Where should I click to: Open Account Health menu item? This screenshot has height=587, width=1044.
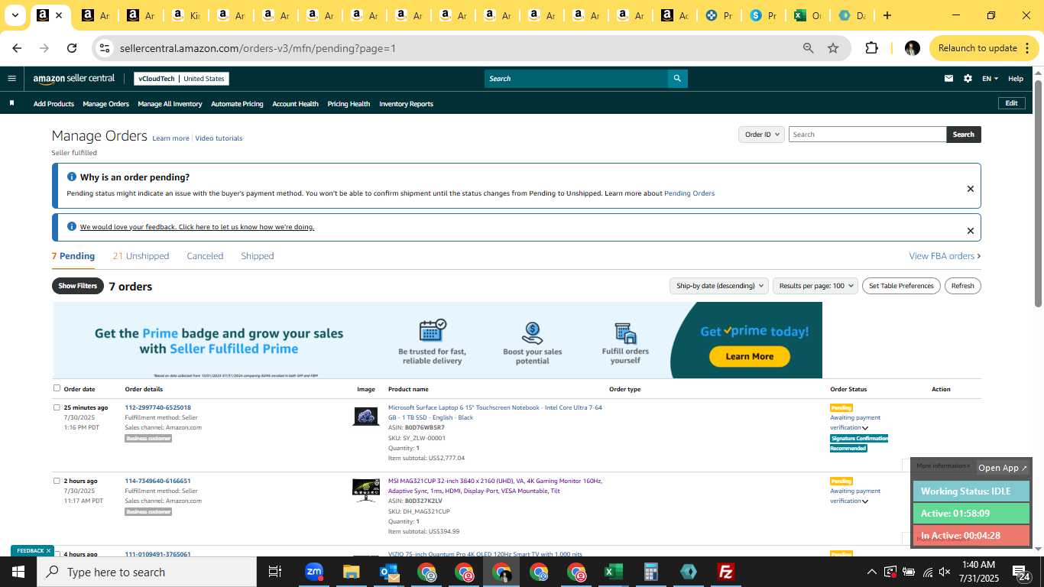tap(295, 104)
